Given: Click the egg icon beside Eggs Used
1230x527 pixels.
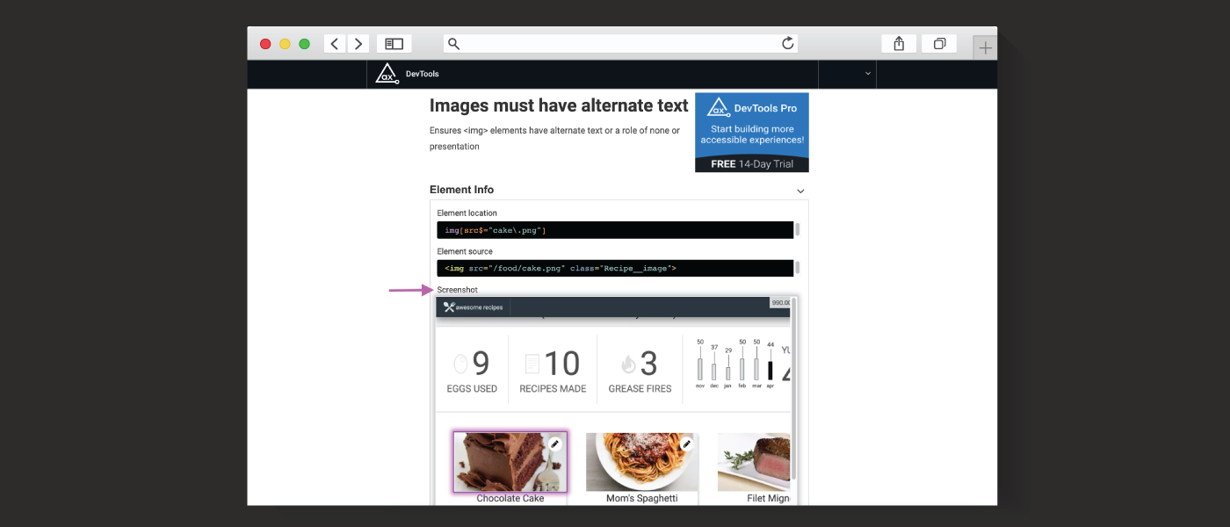Looking at the screenshot, I should [459, 362].
